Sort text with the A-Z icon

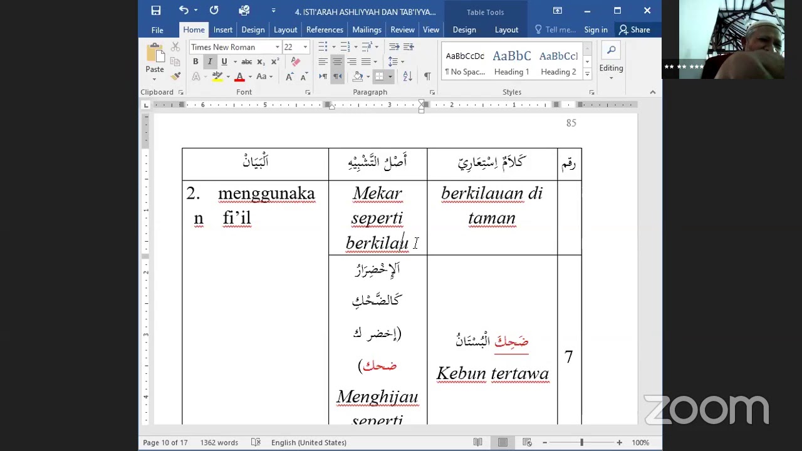click(x=407, y=76)
